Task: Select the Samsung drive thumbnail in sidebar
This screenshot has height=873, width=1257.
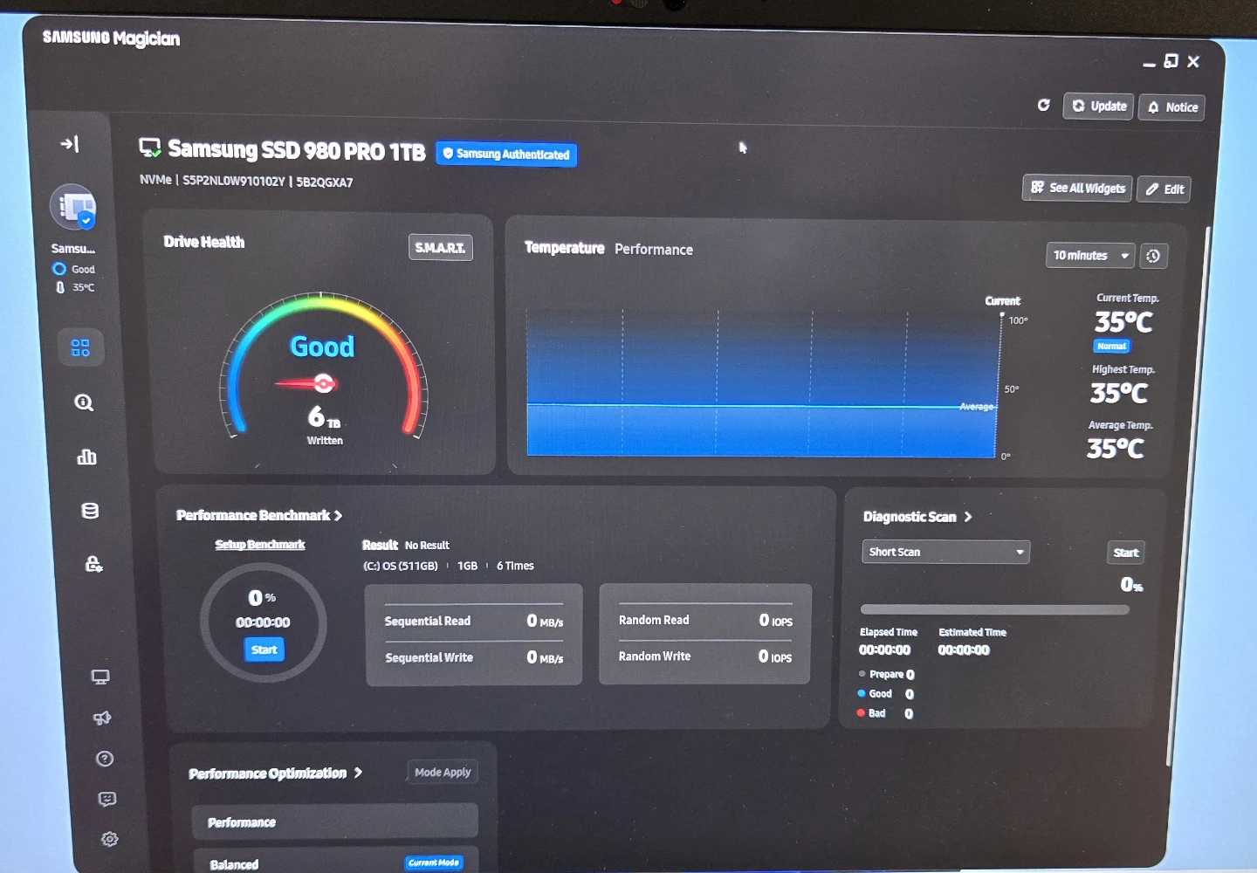Action: click(73, 208)
